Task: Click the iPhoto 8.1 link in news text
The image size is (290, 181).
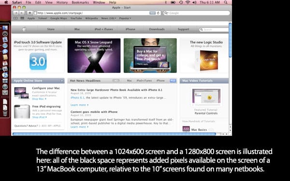Action: (77, 97)
